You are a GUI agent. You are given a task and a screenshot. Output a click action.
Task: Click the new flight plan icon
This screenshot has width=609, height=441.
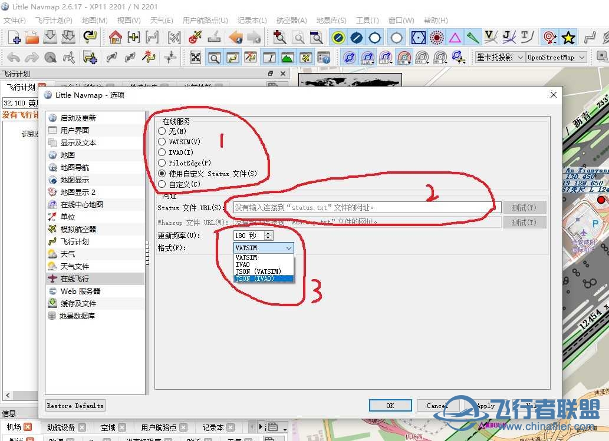14,38
